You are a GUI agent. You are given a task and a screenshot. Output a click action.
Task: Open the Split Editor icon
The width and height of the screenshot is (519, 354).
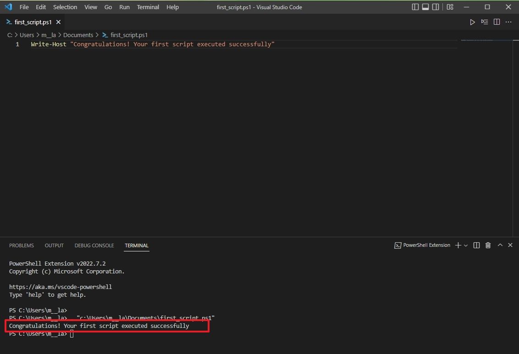point(497,22)
